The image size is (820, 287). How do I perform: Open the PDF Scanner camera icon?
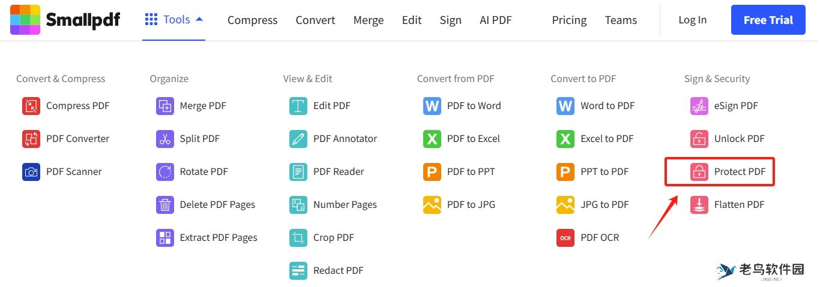coord(31,172)
